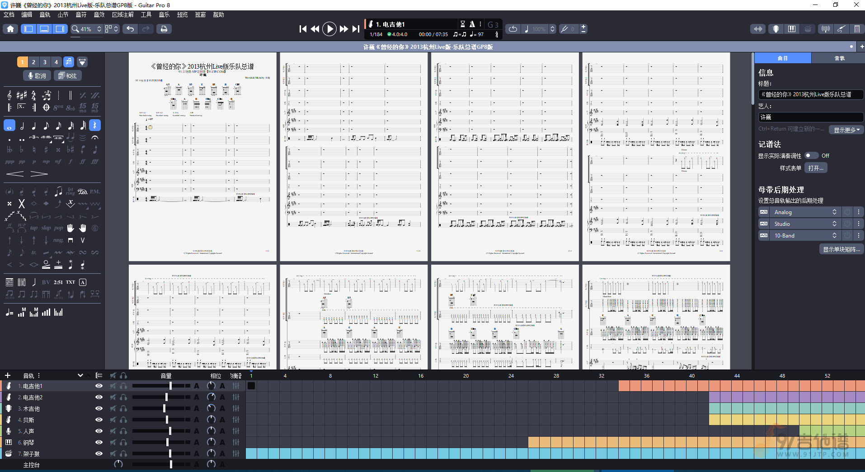Click the plus icon to add a track

click(8, 375)
